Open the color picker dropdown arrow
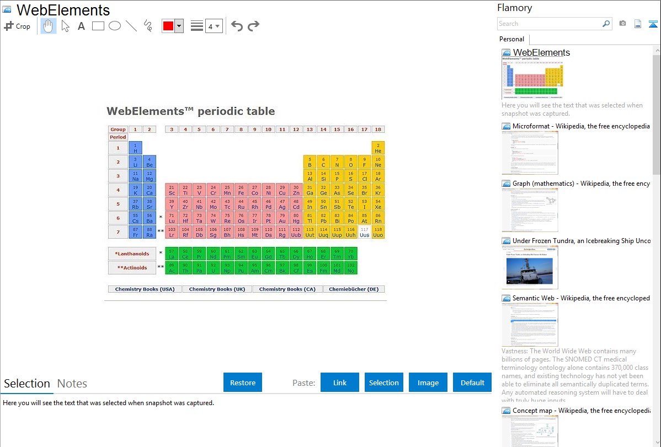This screenshot has height=447, width=661. (x=179, y=26)
